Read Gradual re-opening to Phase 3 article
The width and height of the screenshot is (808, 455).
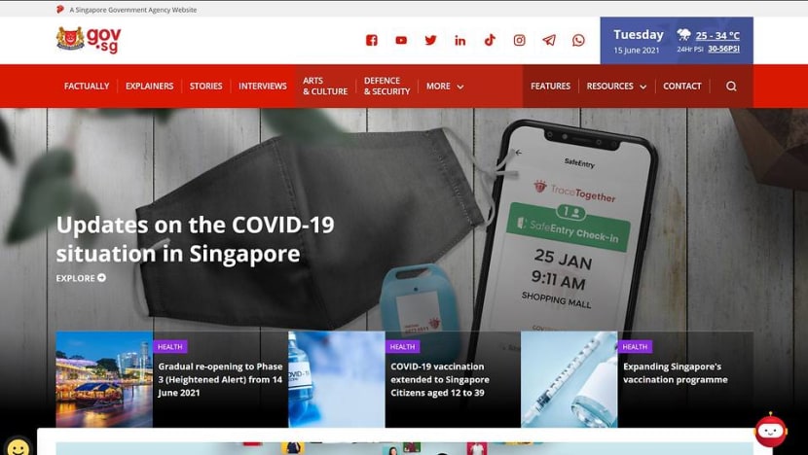coord(220,379)
